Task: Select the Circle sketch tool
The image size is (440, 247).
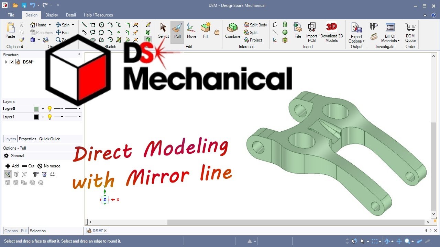Action: pyautogui.click(x=101, y=25)
